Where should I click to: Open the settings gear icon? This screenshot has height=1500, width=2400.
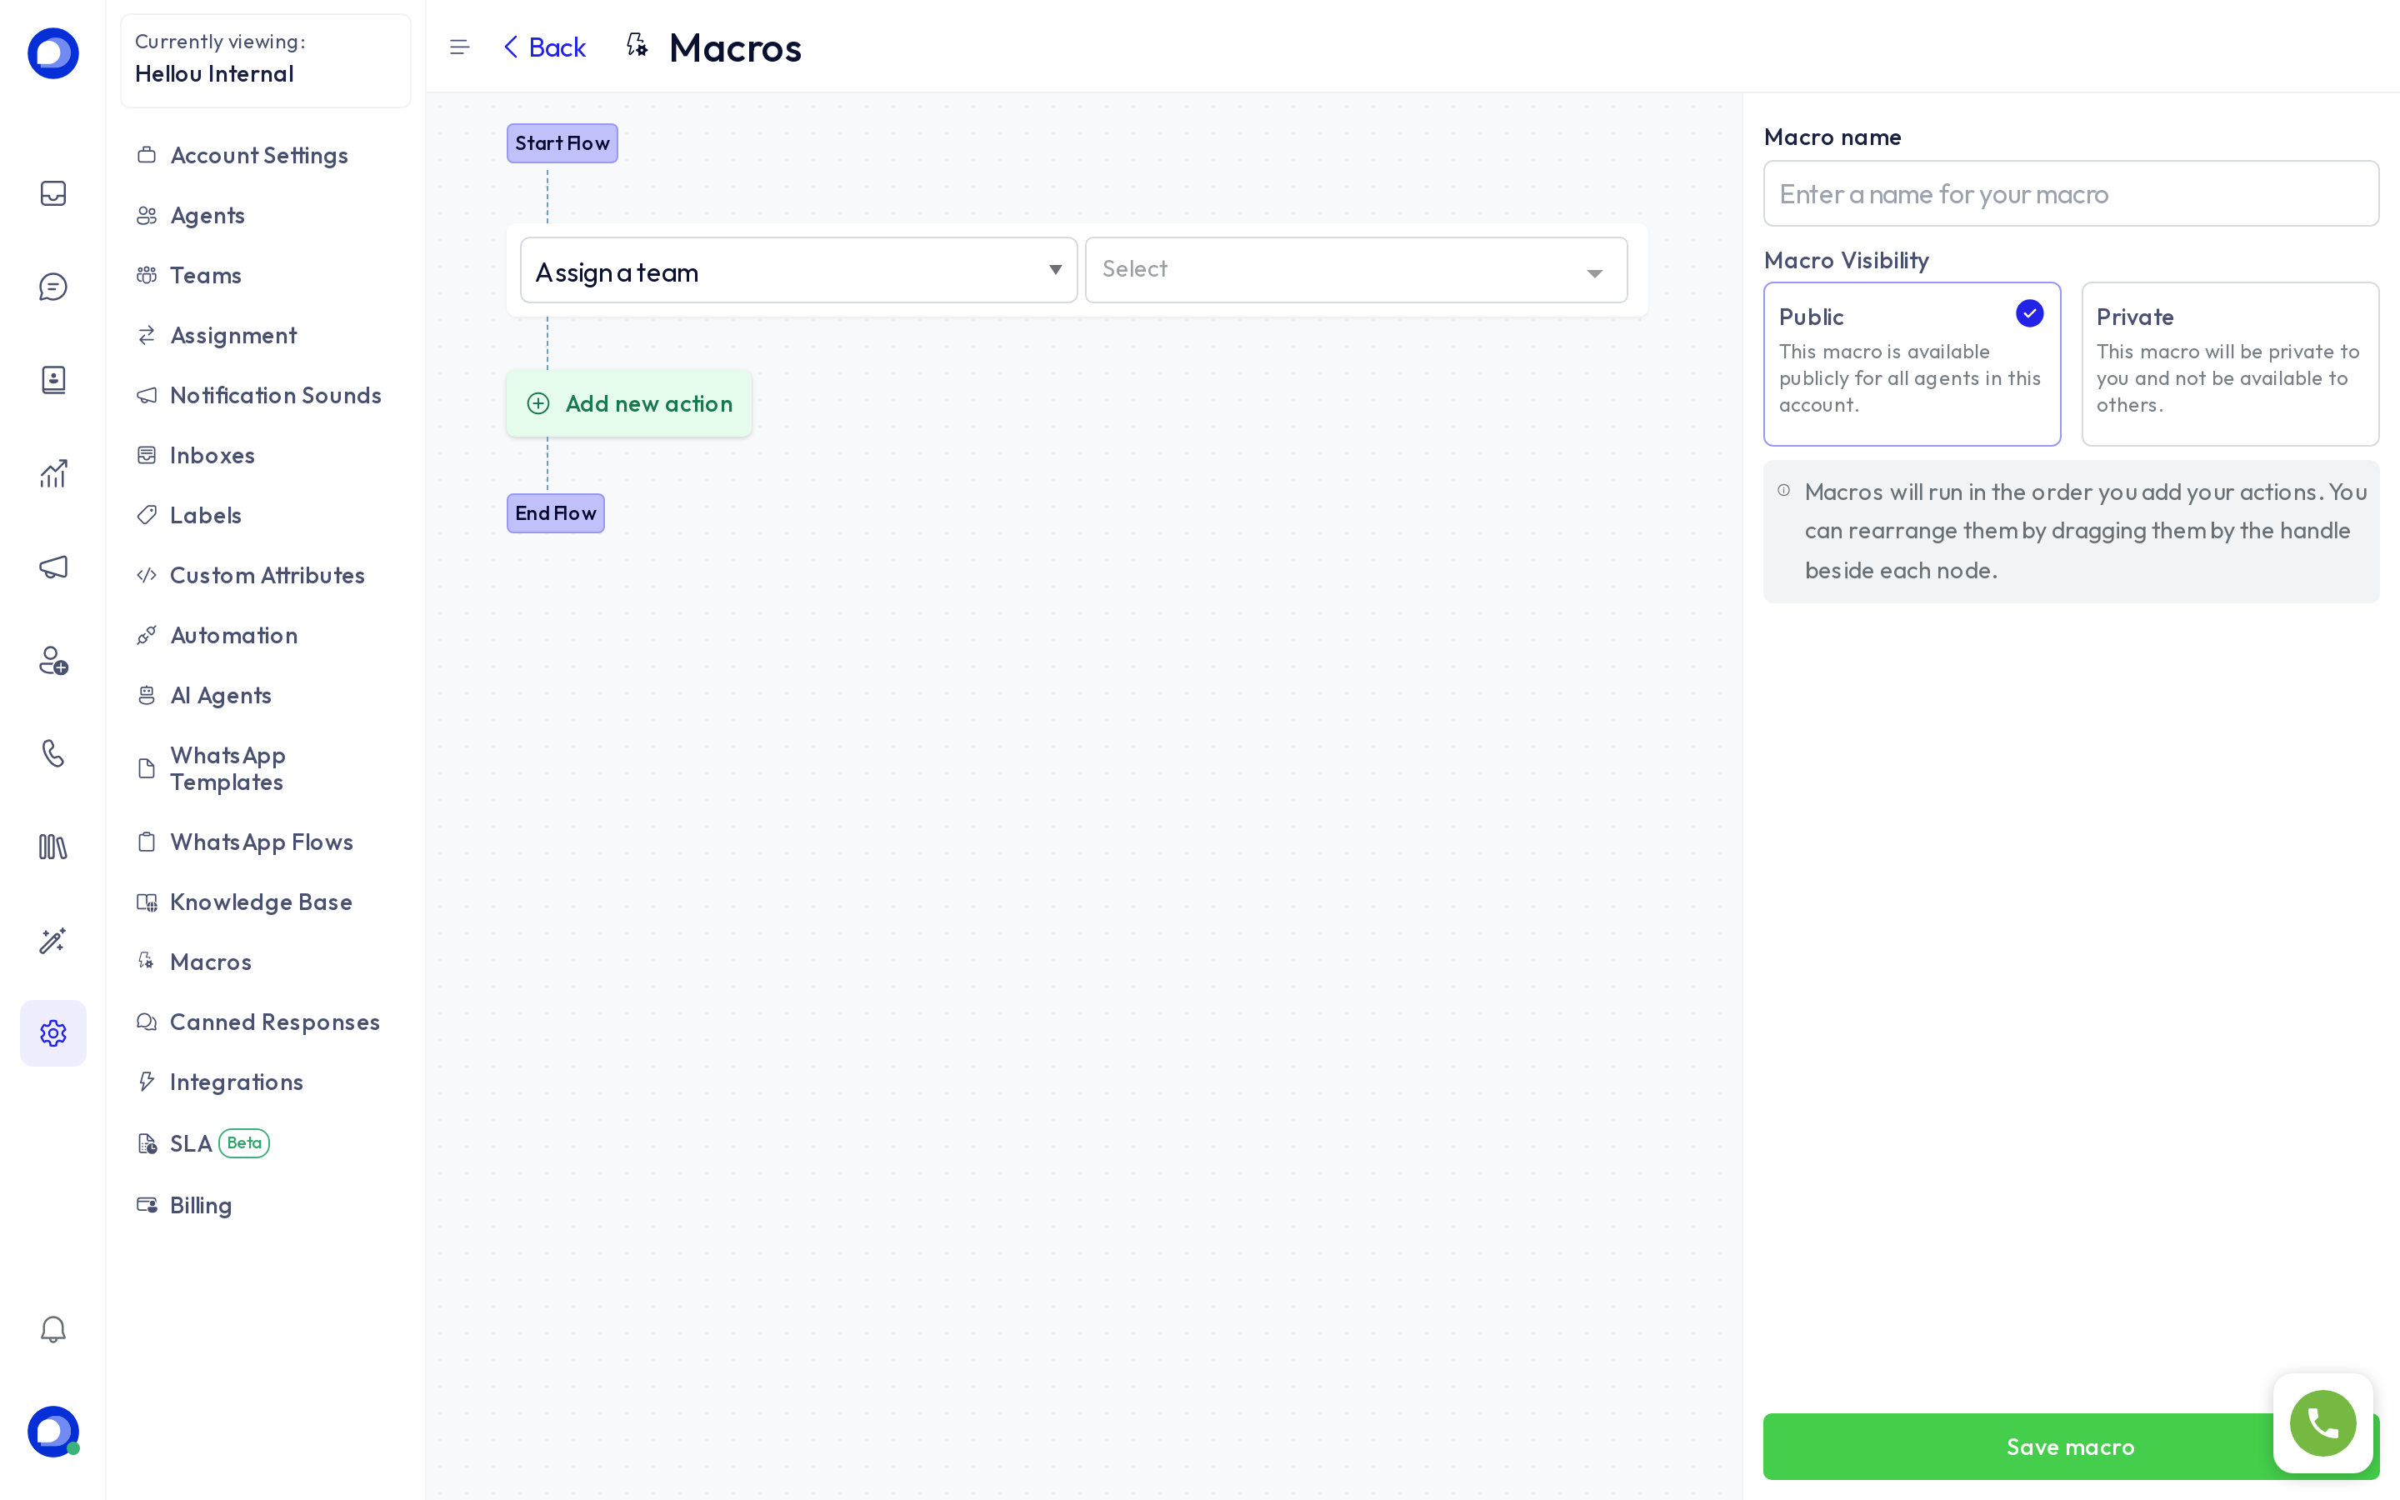52,1032
